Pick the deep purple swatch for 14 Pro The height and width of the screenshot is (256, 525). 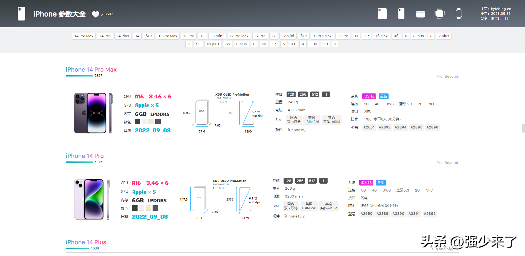tap(155, 208)
